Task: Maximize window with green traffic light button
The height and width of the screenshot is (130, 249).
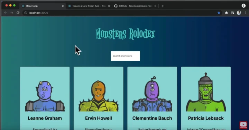Action: point(14,6)
